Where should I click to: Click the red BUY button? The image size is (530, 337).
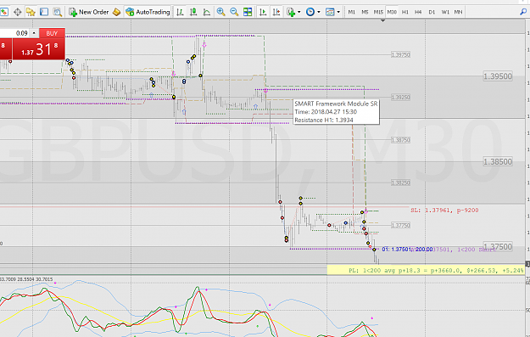[x=52, y=33]
